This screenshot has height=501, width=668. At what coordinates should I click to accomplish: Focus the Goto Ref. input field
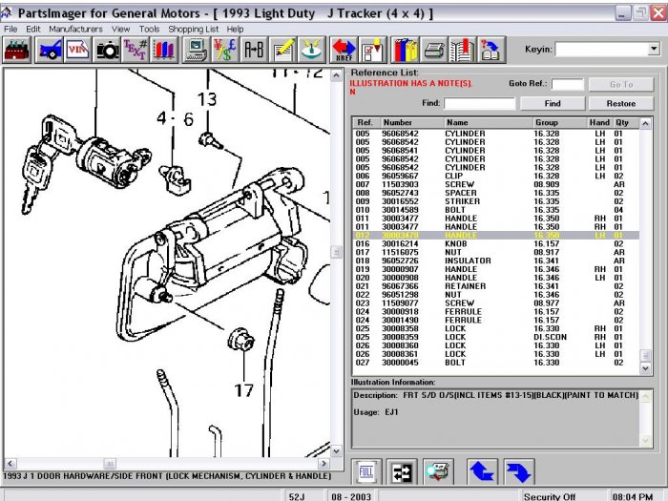[x=568, y=84]
